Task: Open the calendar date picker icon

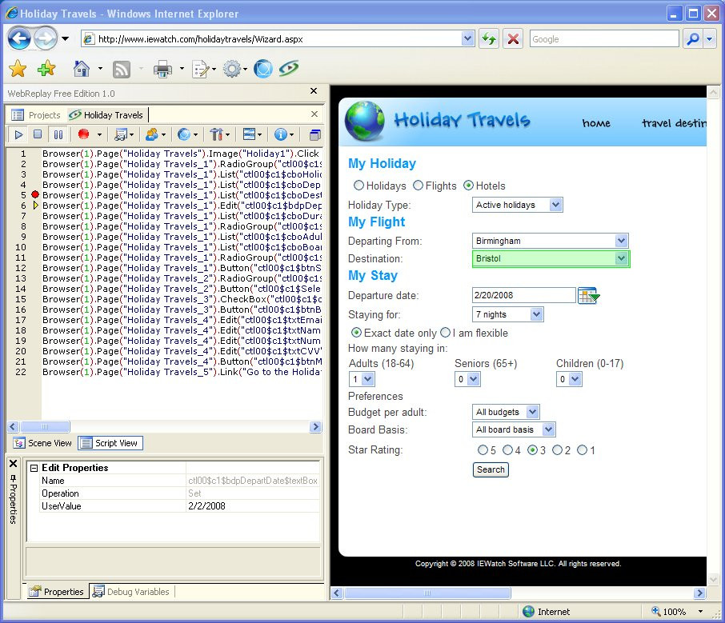Action: pyautogui.click(x=588, y=296)
